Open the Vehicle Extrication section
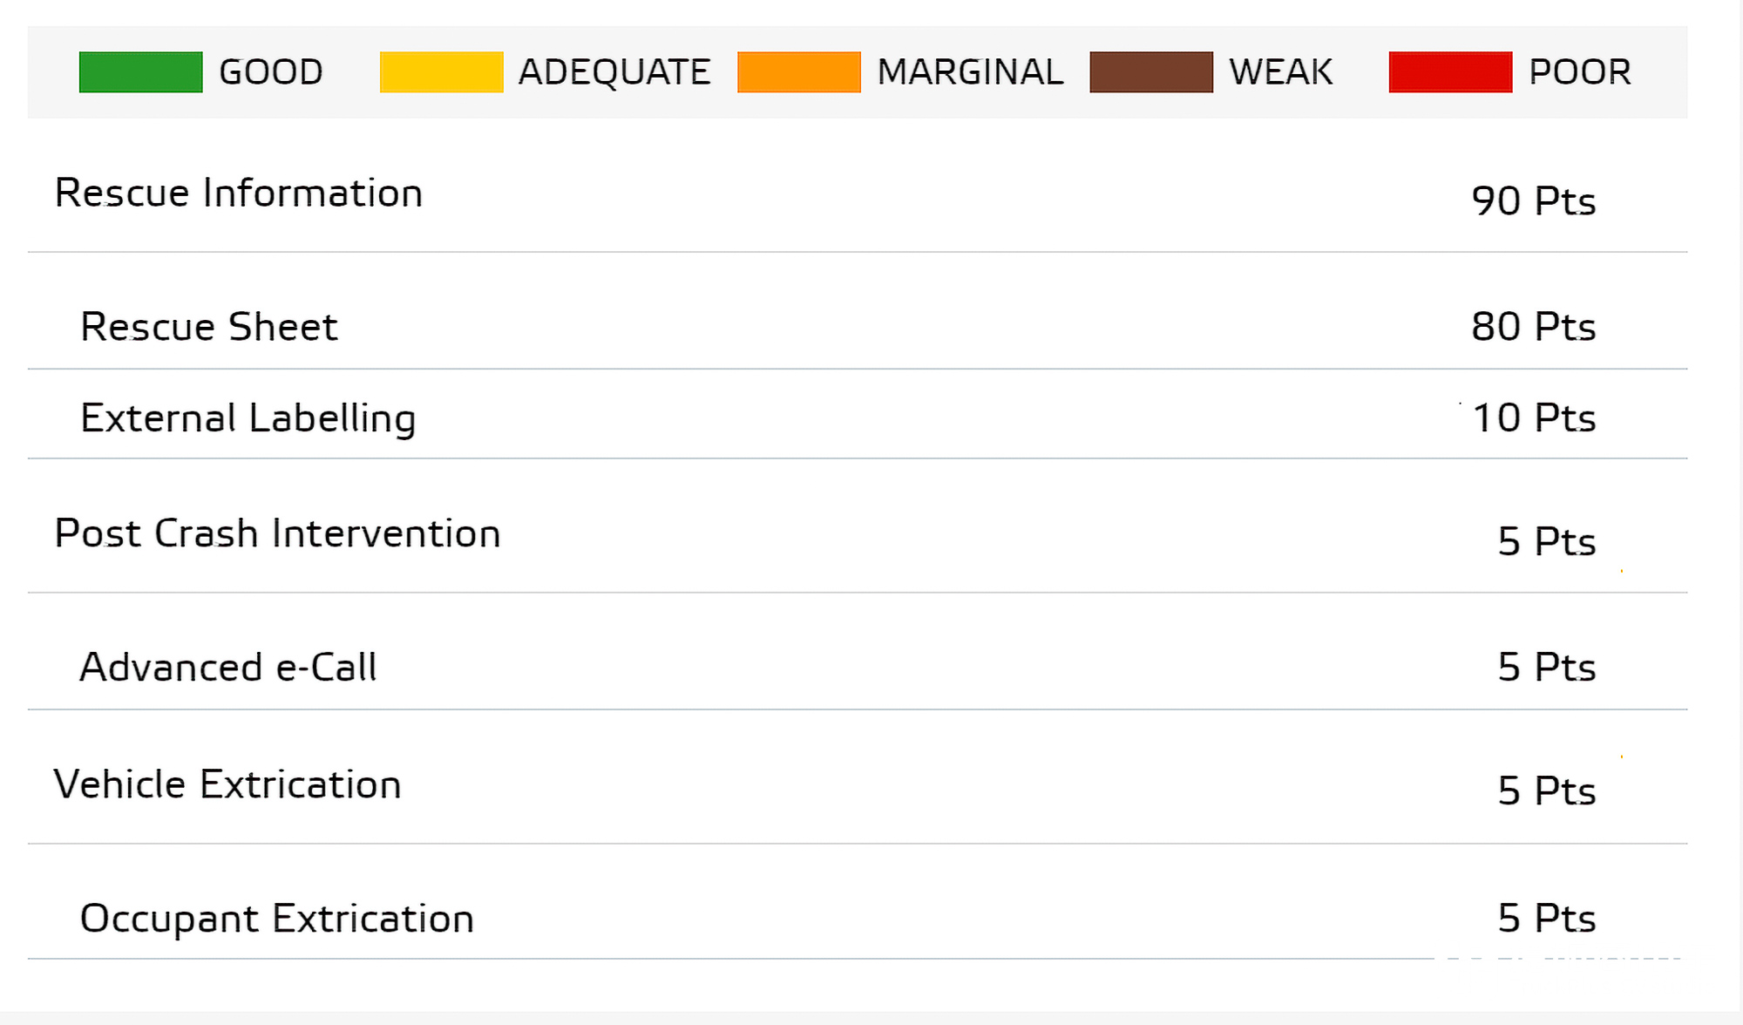Viewport: 1743px width, 1025px height. pyautogui.click(x=227, y=784)
